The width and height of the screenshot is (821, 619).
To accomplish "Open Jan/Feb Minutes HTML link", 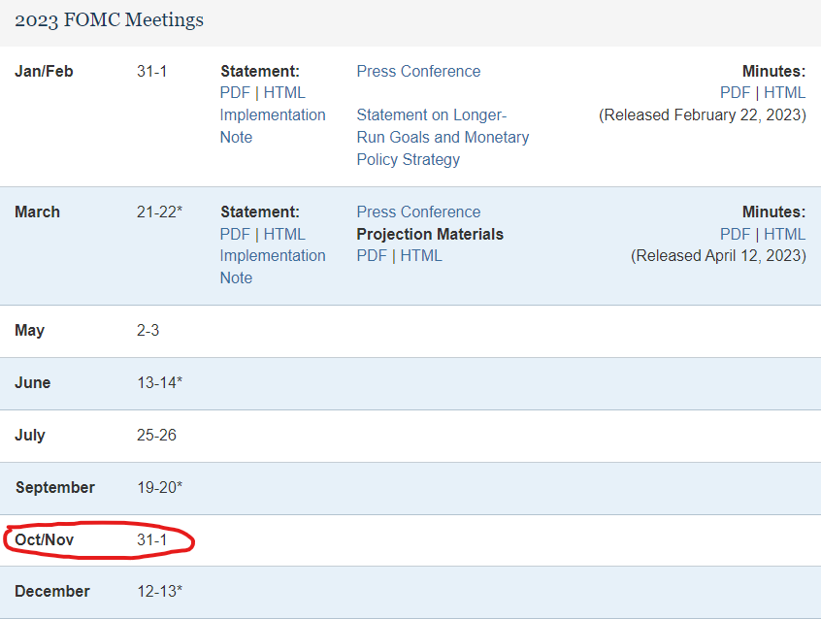I will click(784, 93).
